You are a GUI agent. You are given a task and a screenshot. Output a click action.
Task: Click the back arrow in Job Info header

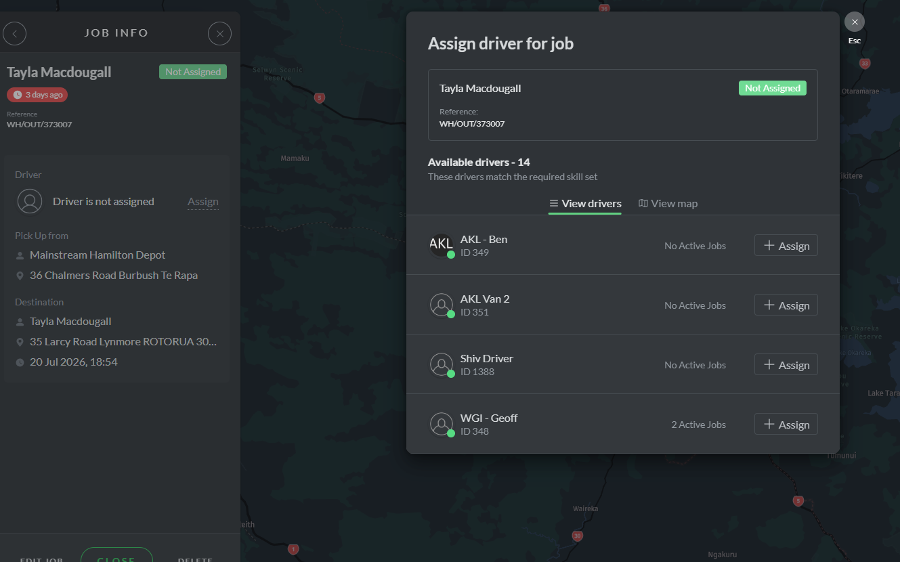tap(15, 33)
